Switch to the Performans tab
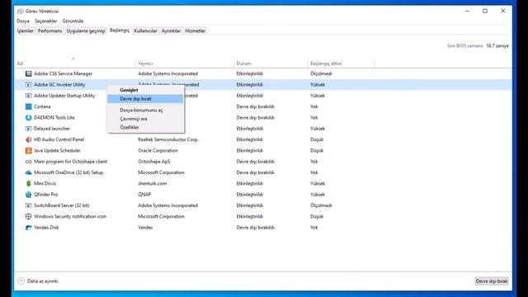528x297 pixels. click(49, 31)
